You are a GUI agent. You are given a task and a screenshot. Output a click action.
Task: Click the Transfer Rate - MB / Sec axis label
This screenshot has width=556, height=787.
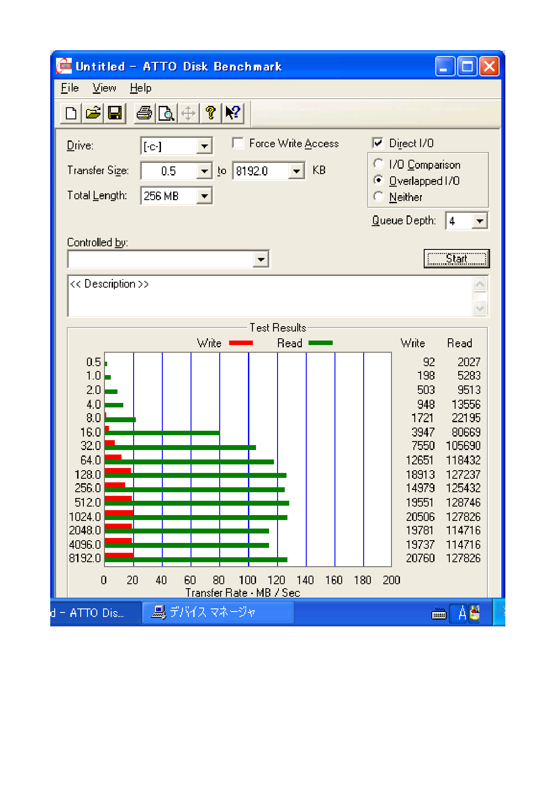[x=243, y=593]
